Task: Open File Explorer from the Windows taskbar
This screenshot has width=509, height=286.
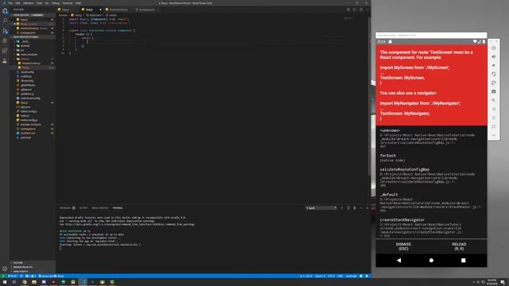Action: [x=34, y=282]
